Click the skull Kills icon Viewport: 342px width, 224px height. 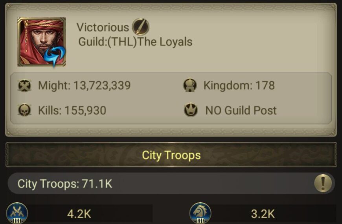click(24, 110)
